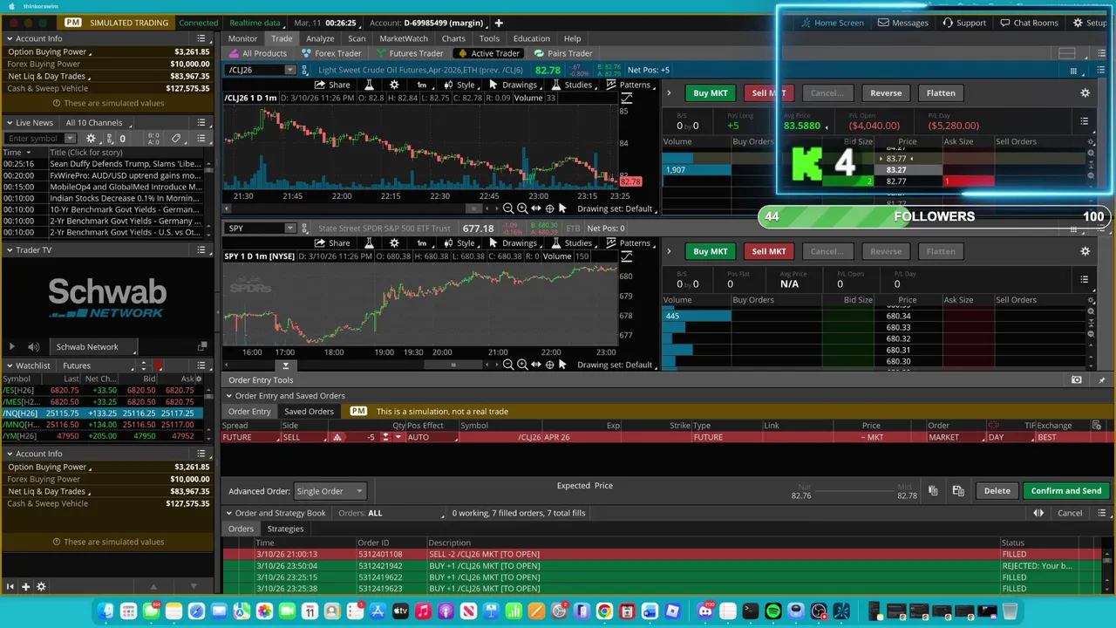Open the watchlist column settings gear
This screenshot has height=628, width=1116.
(x=198, y=379)
